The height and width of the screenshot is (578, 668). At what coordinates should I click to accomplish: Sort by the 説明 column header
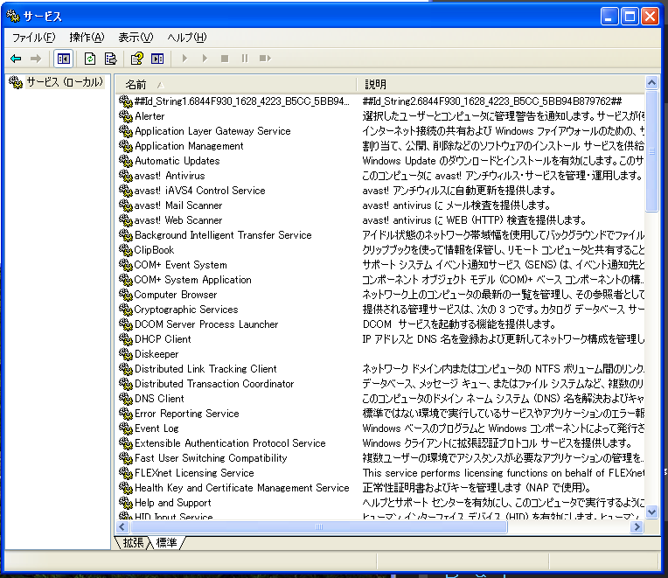click(501, 84)
